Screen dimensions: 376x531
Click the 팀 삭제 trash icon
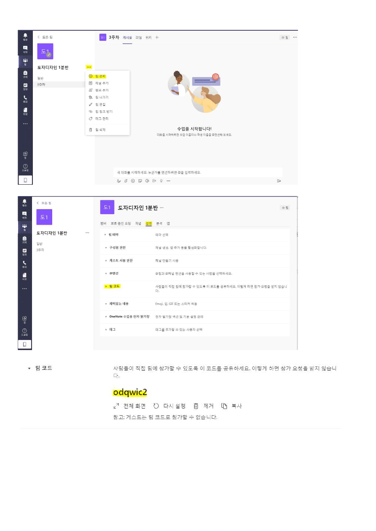click(x=91, y=130)
